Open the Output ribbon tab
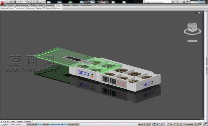208x126 pixels. point(75,5)
